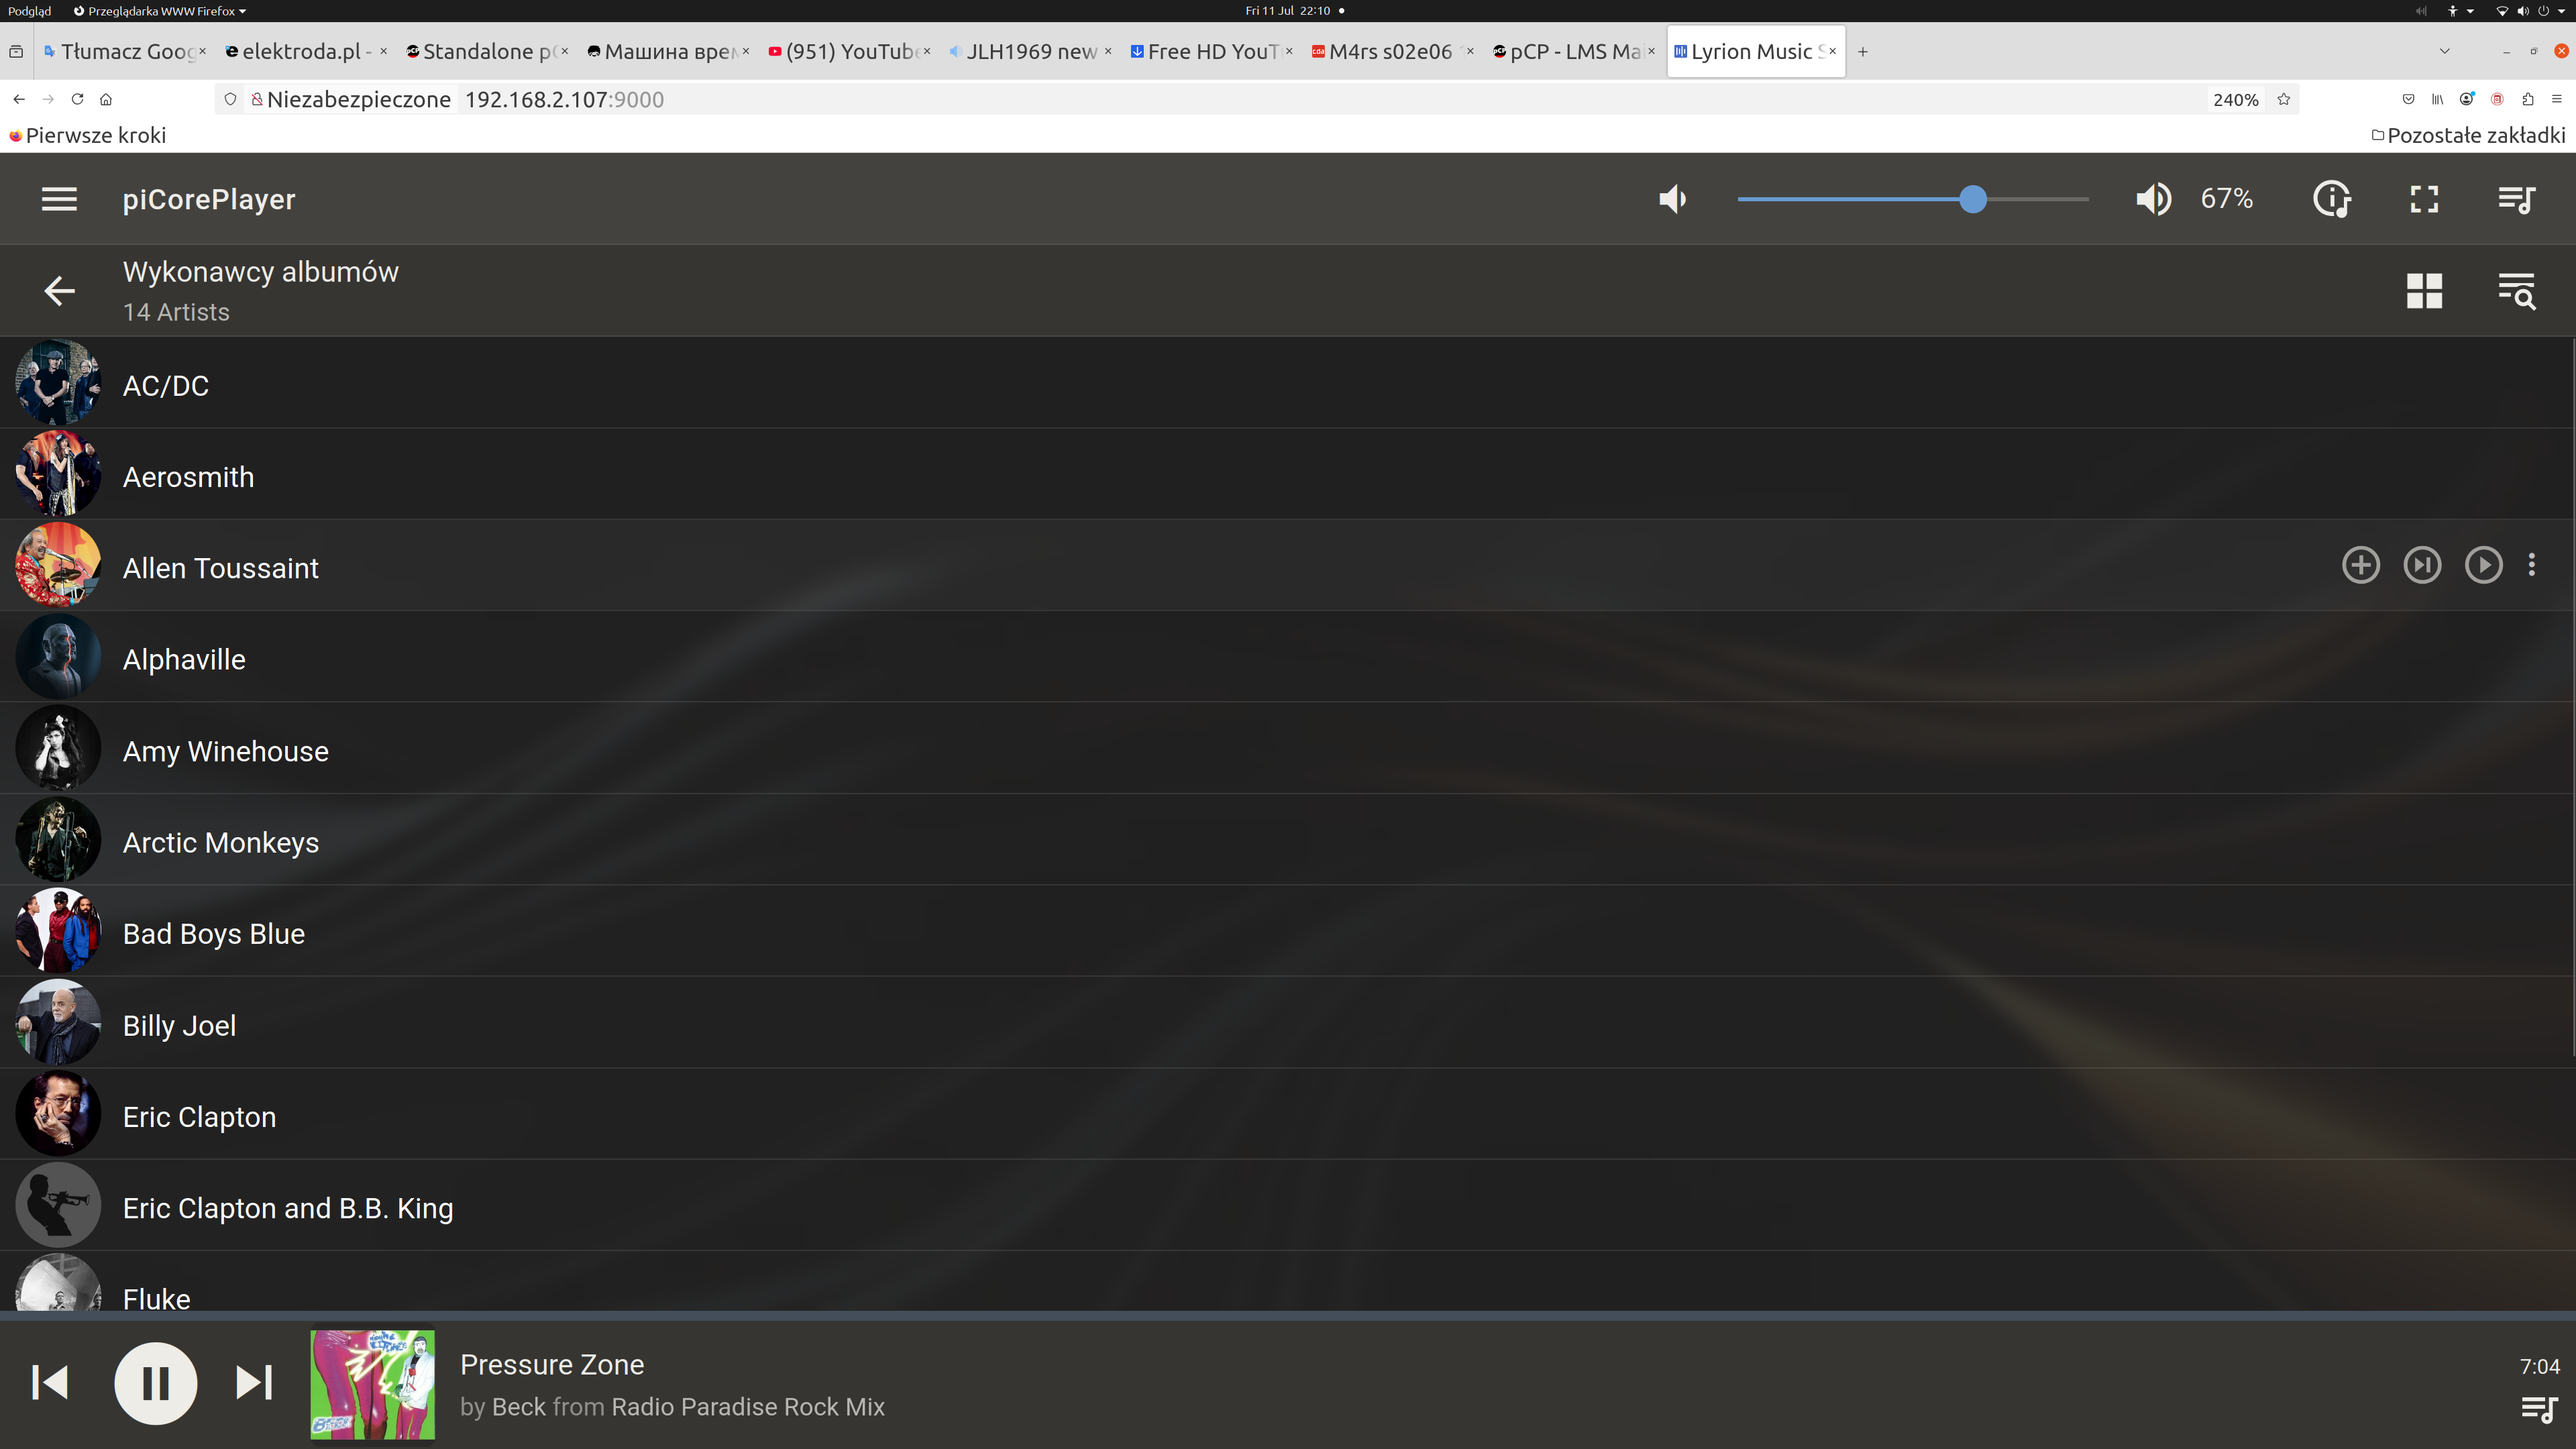The image size is (2576, 1449).
Task: Adjust the volume slider handle
Action: point(1972,199)
